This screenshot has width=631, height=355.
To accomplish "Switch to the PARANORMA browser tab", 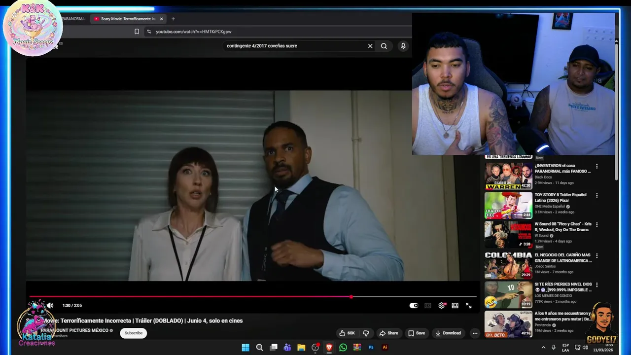I will (74, 19).
